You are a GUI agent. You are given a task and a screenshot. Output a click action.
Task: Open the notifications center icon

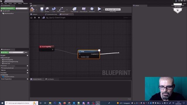[x=184, y=103]
